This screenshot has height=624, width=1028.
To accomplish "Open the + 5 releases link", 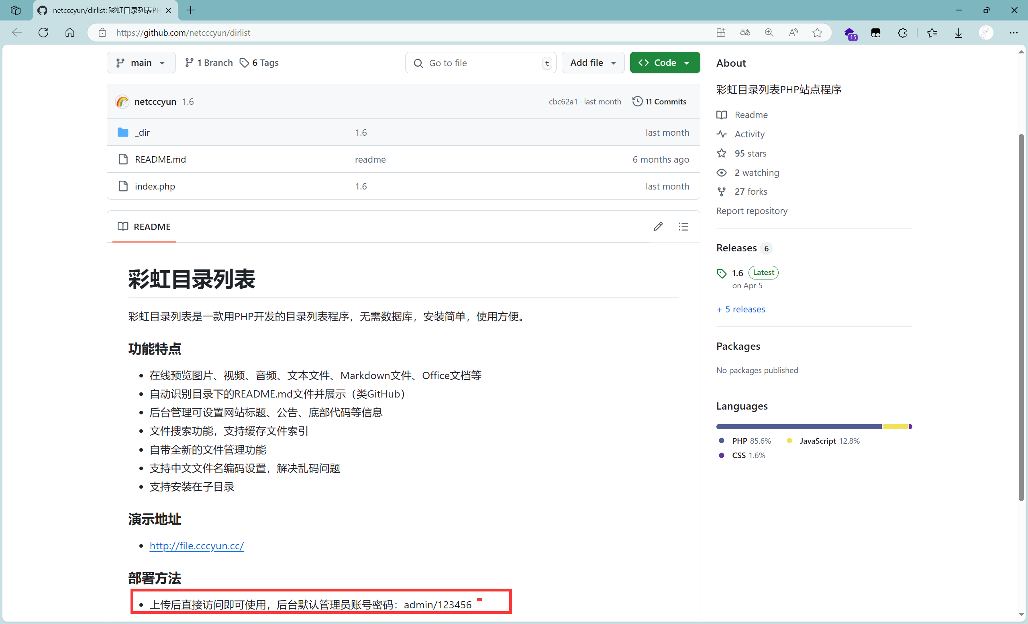I will point(740,309).
